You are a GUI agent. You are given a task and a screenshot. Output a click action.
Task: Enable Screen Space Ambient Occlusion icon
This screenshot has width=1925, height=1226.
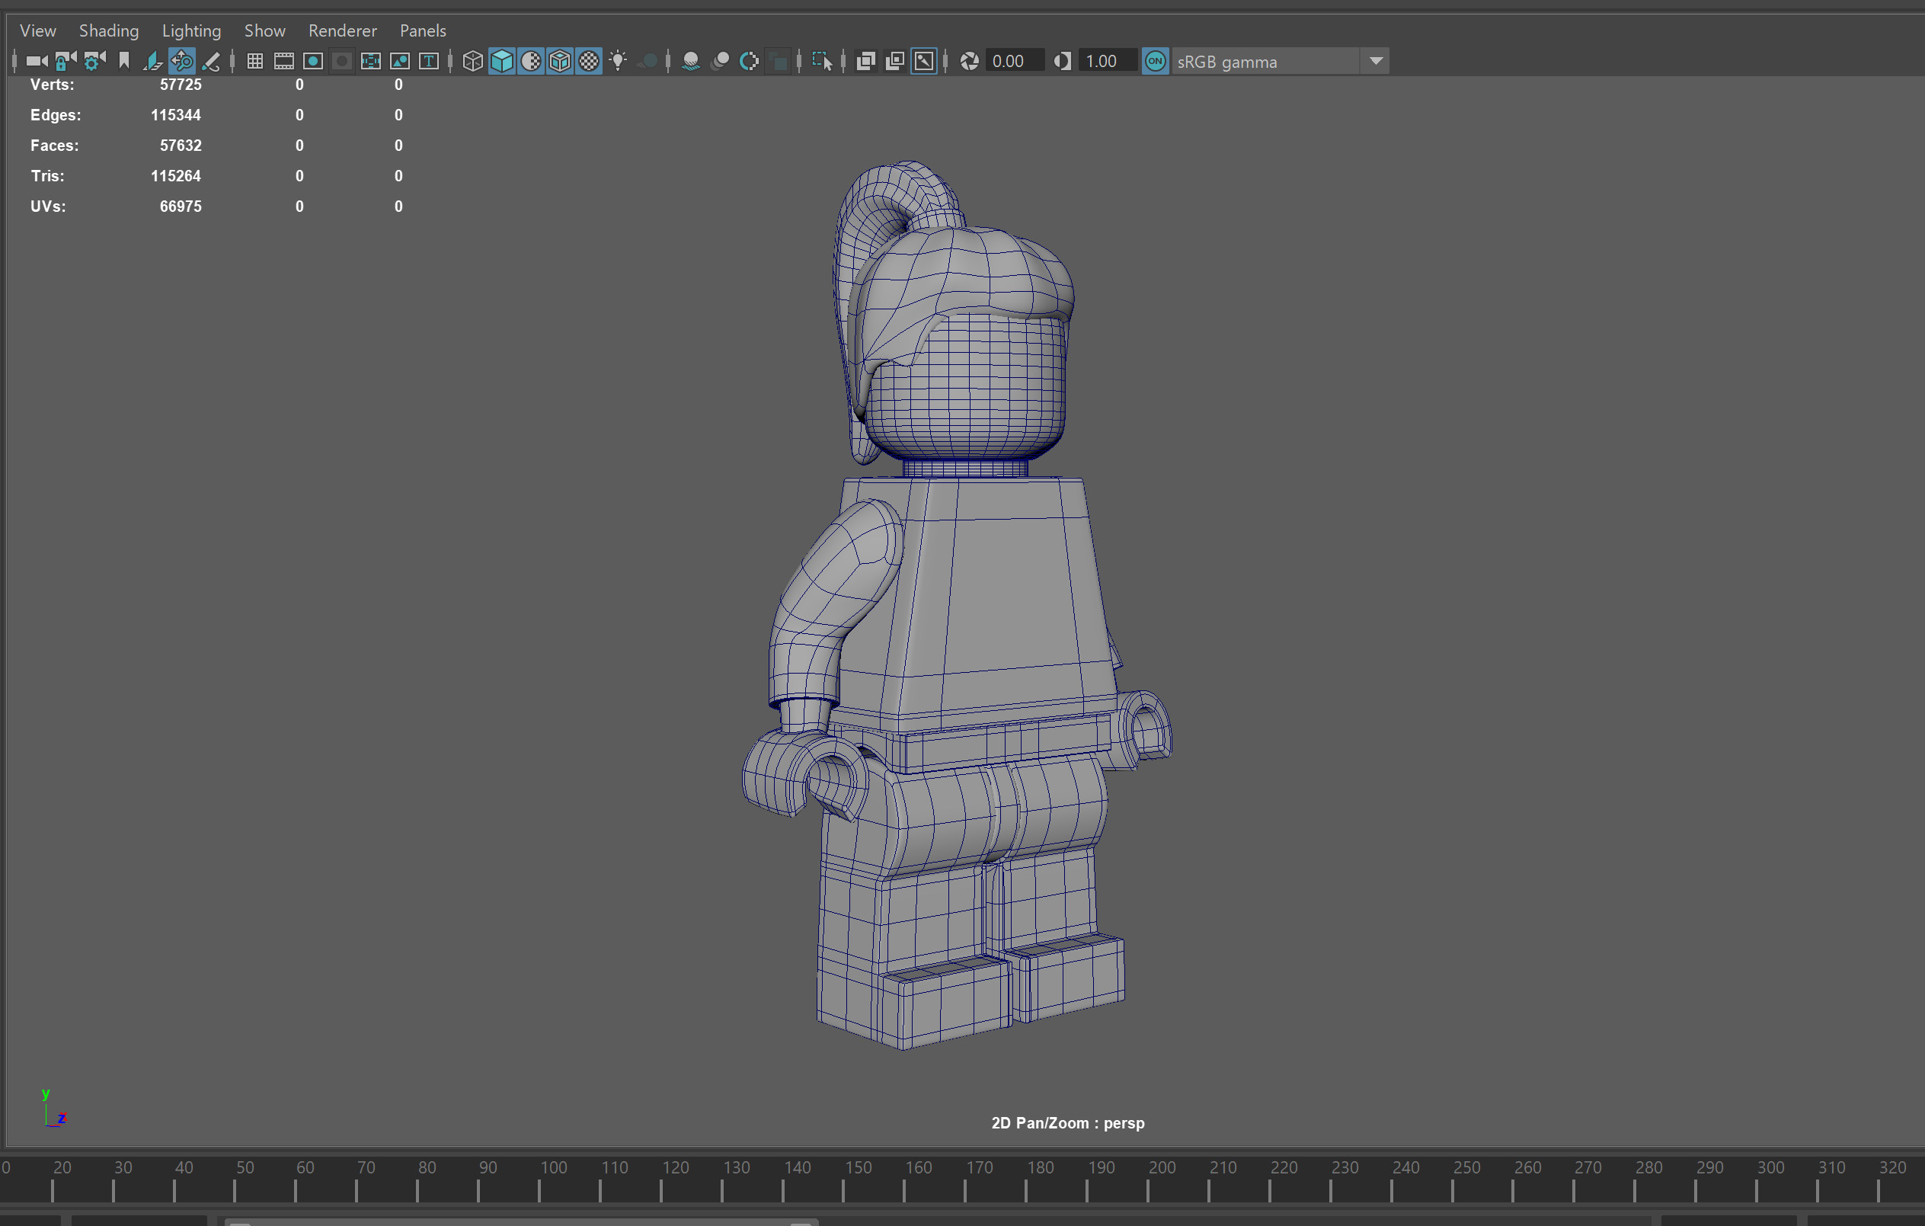[691, 61]
